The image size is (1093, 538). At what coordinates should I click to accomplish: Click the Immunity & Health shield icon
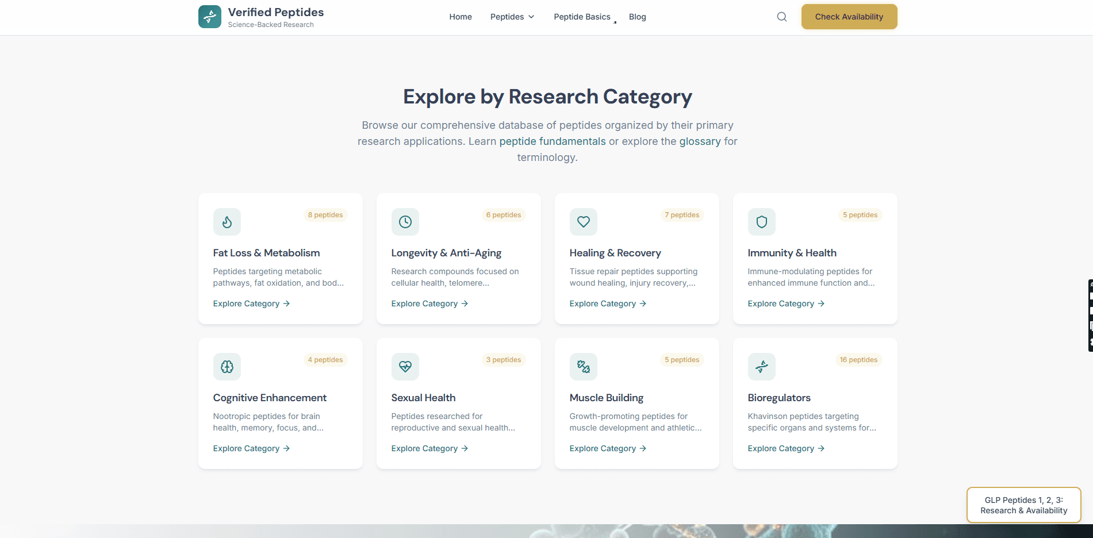click(761, 222)
